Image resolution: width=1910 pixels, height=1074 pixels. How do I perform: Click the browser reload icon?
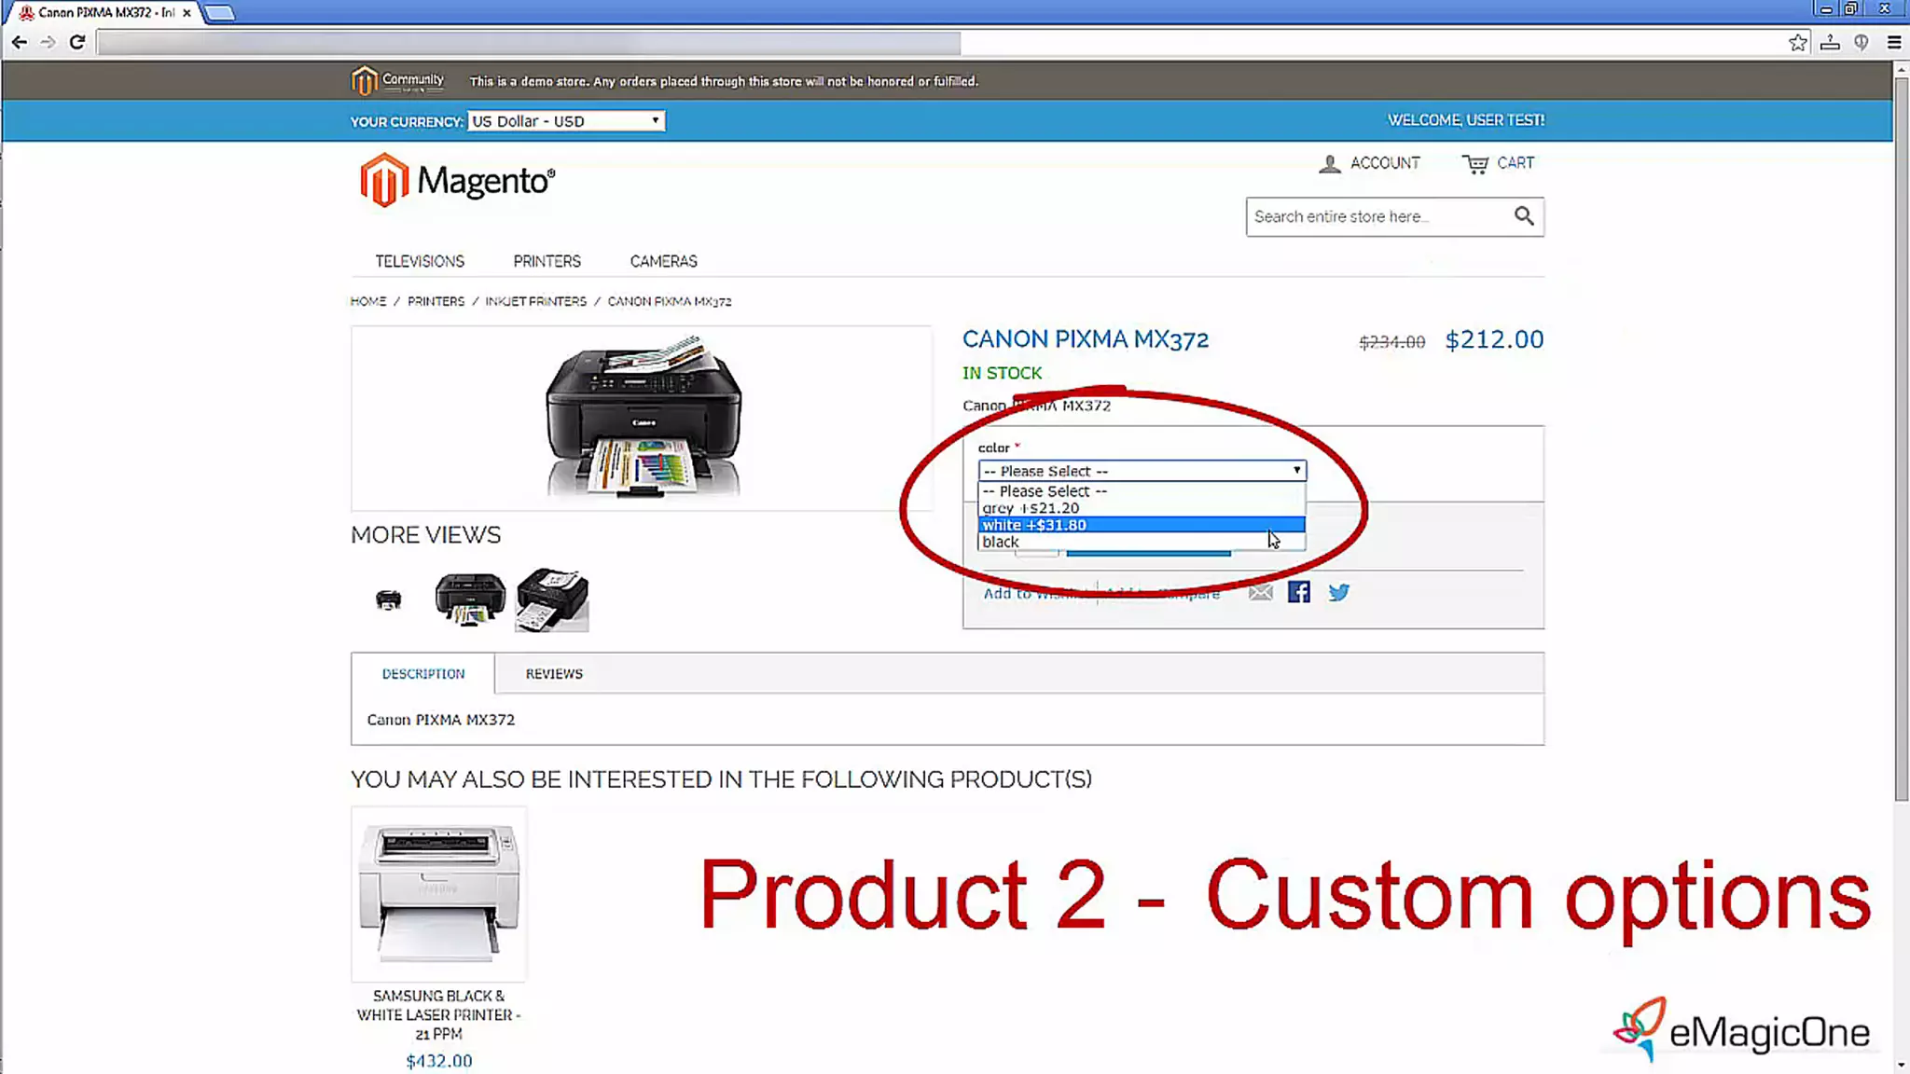click(77, 42)
